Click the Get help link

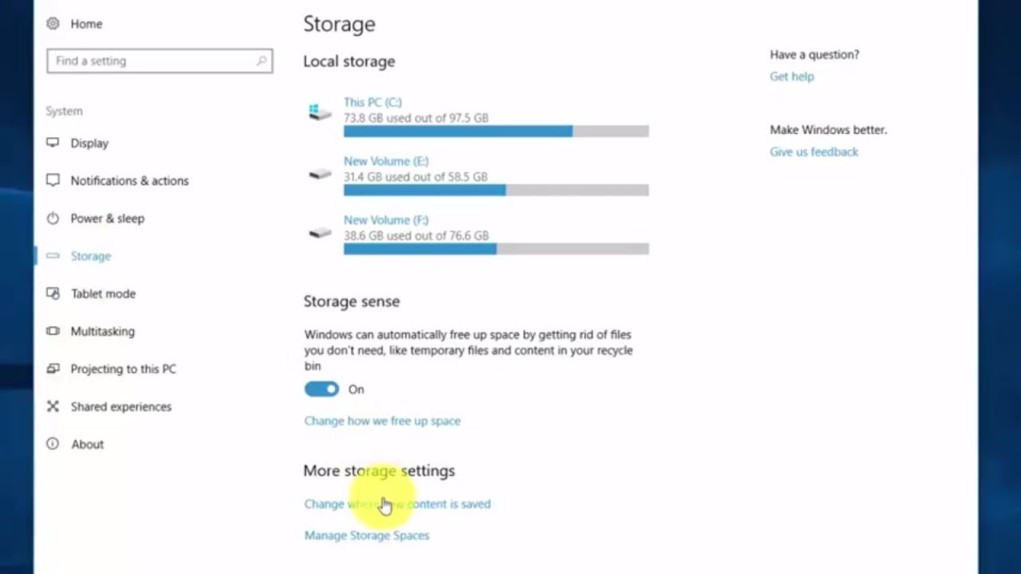click(x=791, y=77)
